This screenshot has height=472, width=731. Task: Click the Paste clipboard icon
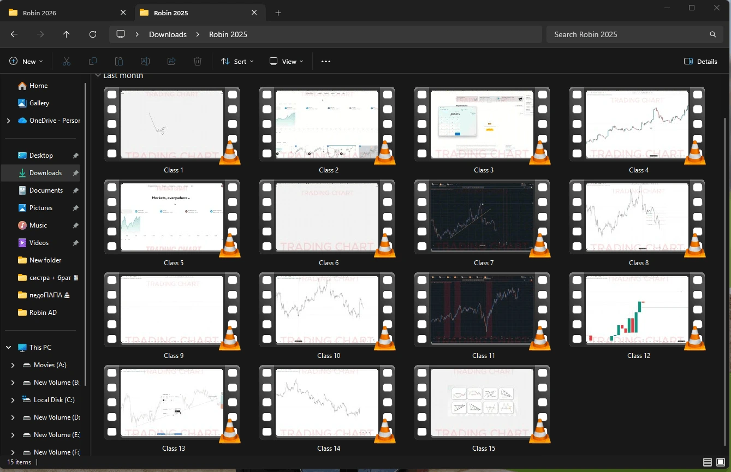coord(119,62)
